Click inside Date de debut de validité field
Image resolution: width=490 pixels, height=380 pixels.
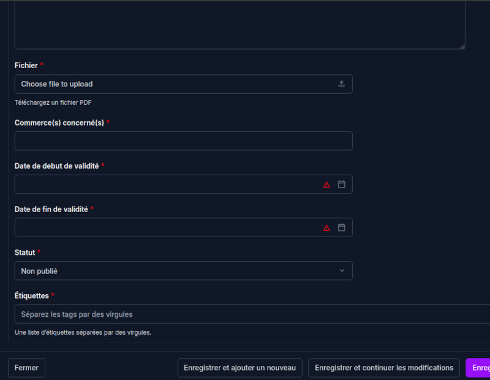(165, 184)
